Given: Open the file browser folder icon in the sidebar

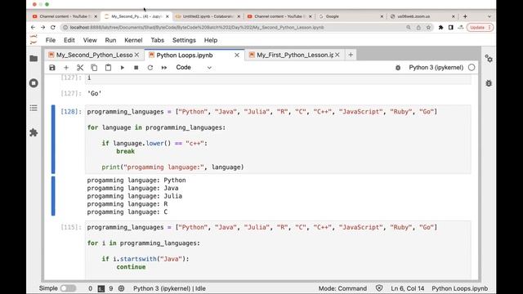Looking at the screenshot, I should tap(34, 59).
